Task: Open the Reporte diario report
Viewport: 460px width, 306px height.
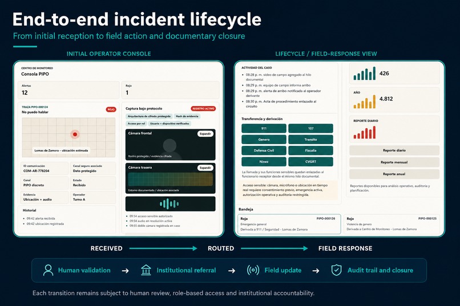Action: click(x=394, y=150)
